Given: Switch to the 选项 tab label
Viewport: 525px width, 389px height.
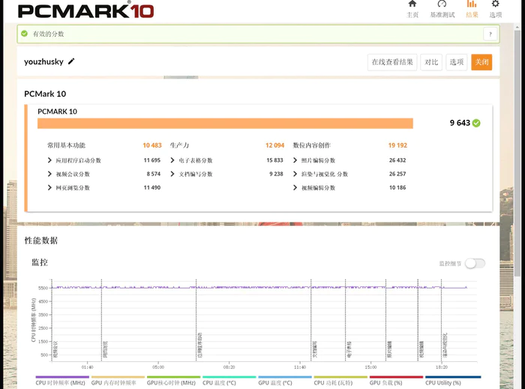Looking at the screenshot, I should click(x=496, y=15).
